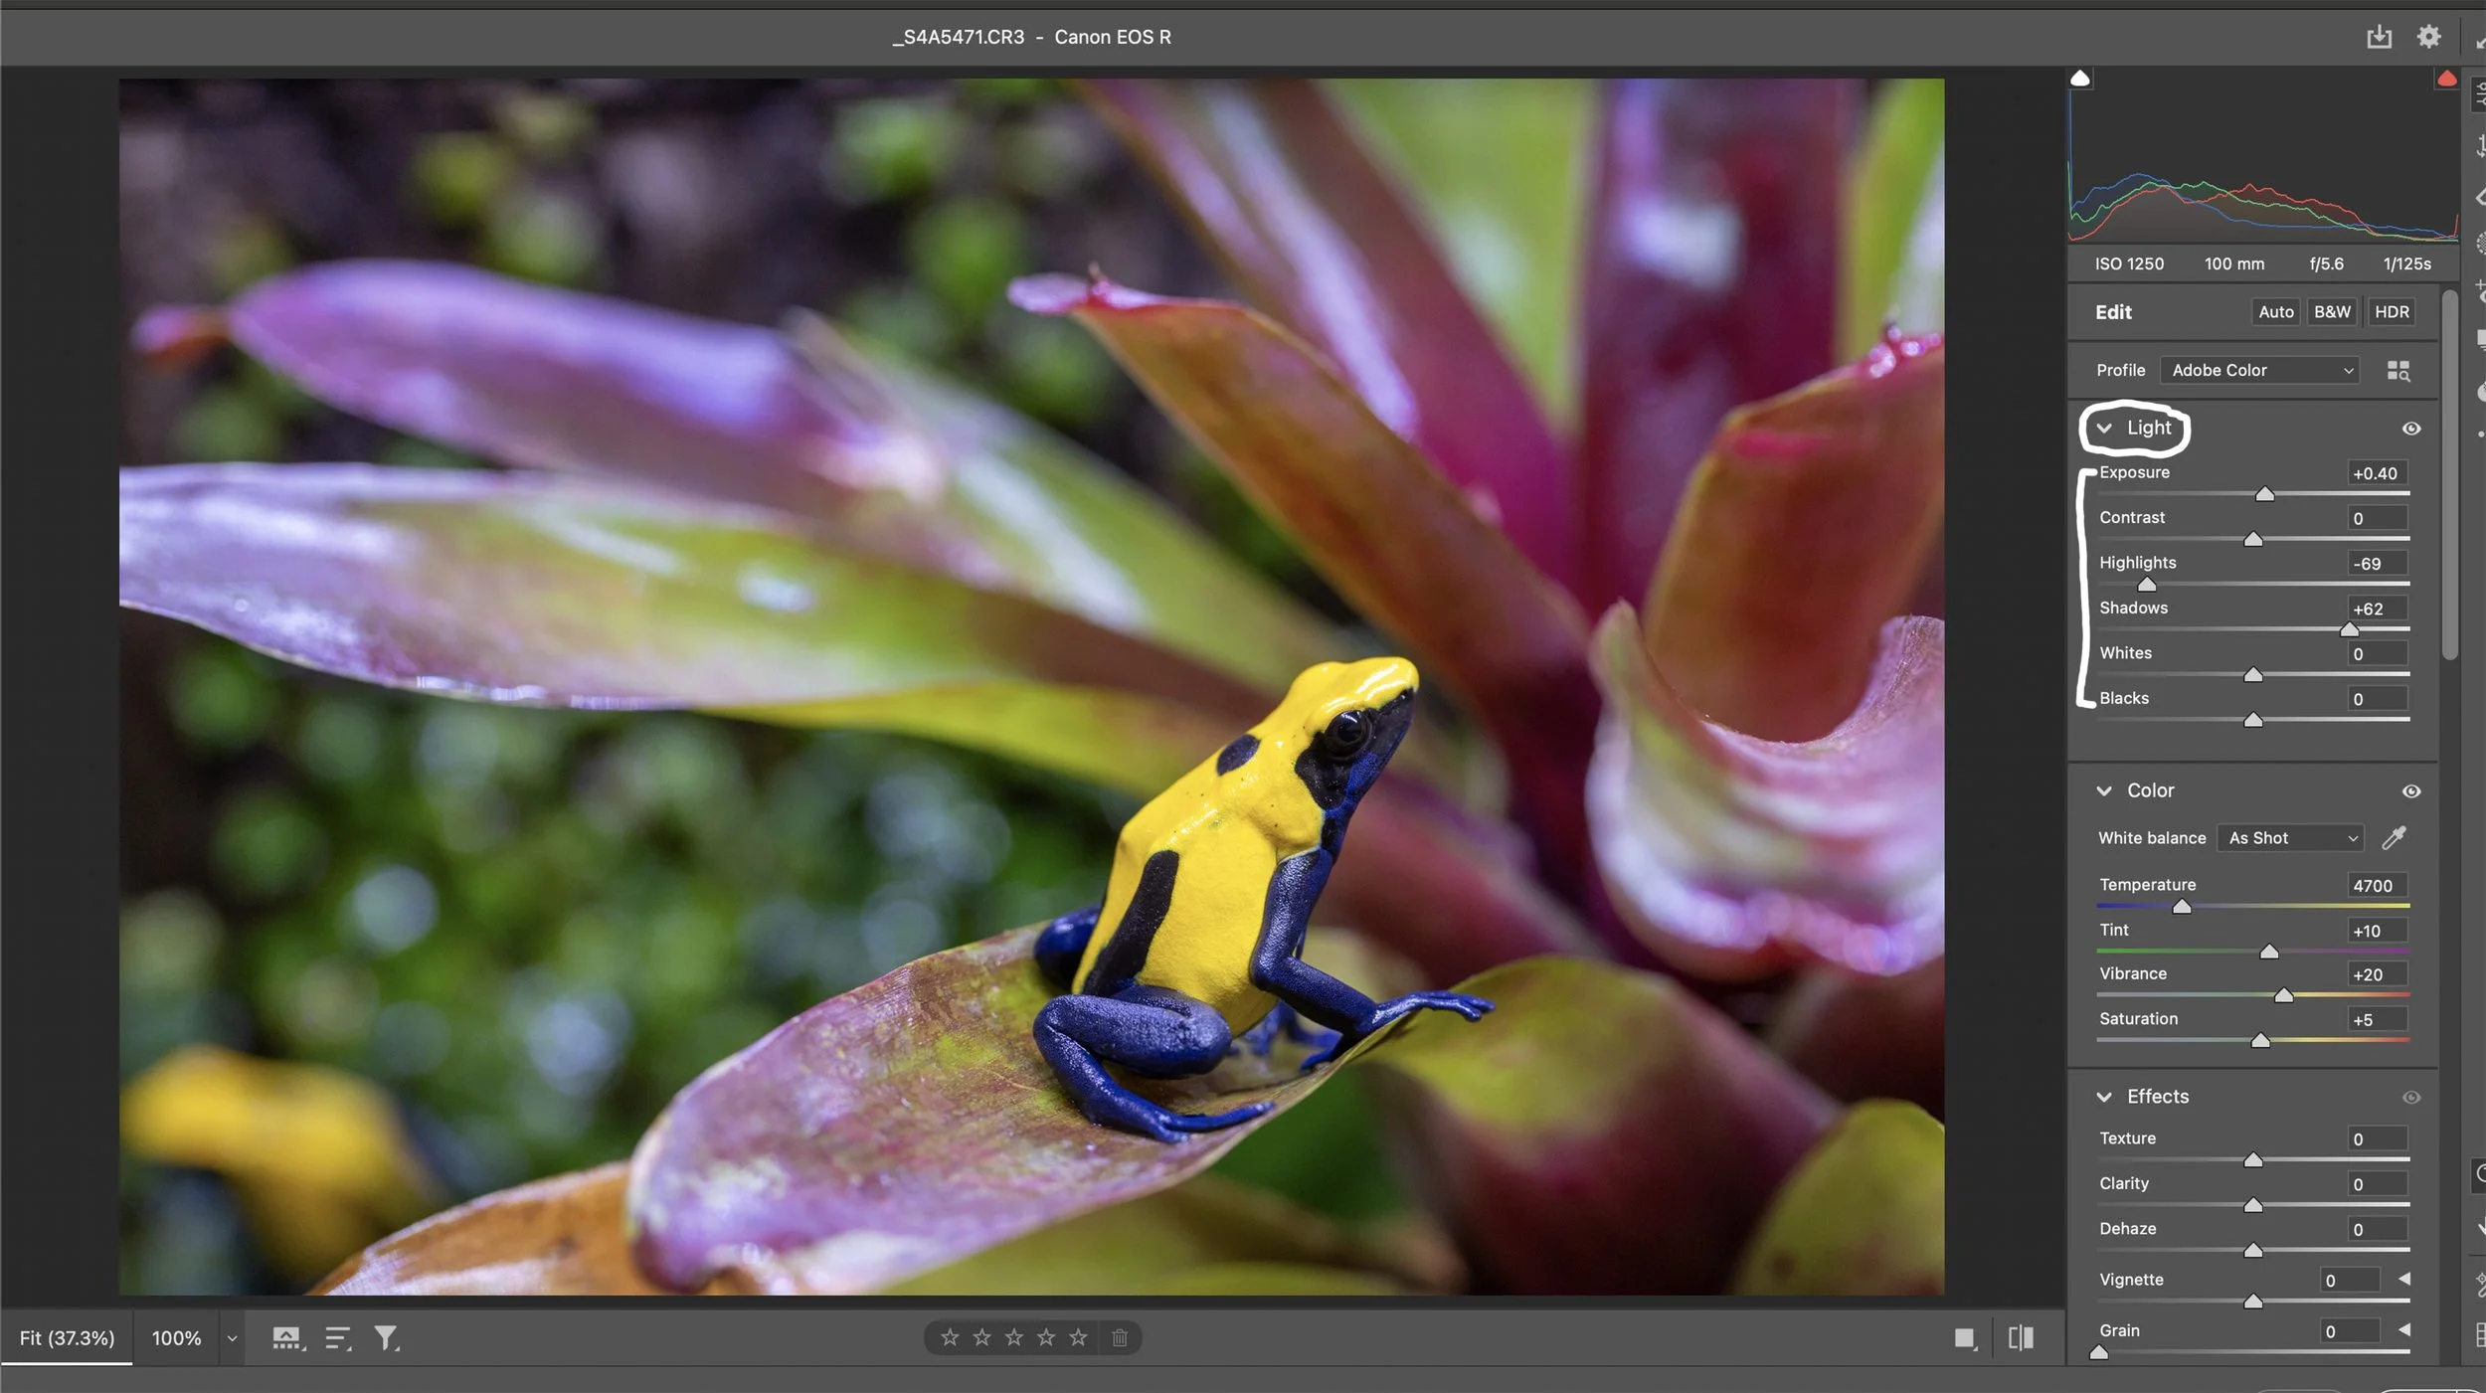Click the Auto edit button
This screenshot has width=2486, height=1393.
(x=2275, y=312)
